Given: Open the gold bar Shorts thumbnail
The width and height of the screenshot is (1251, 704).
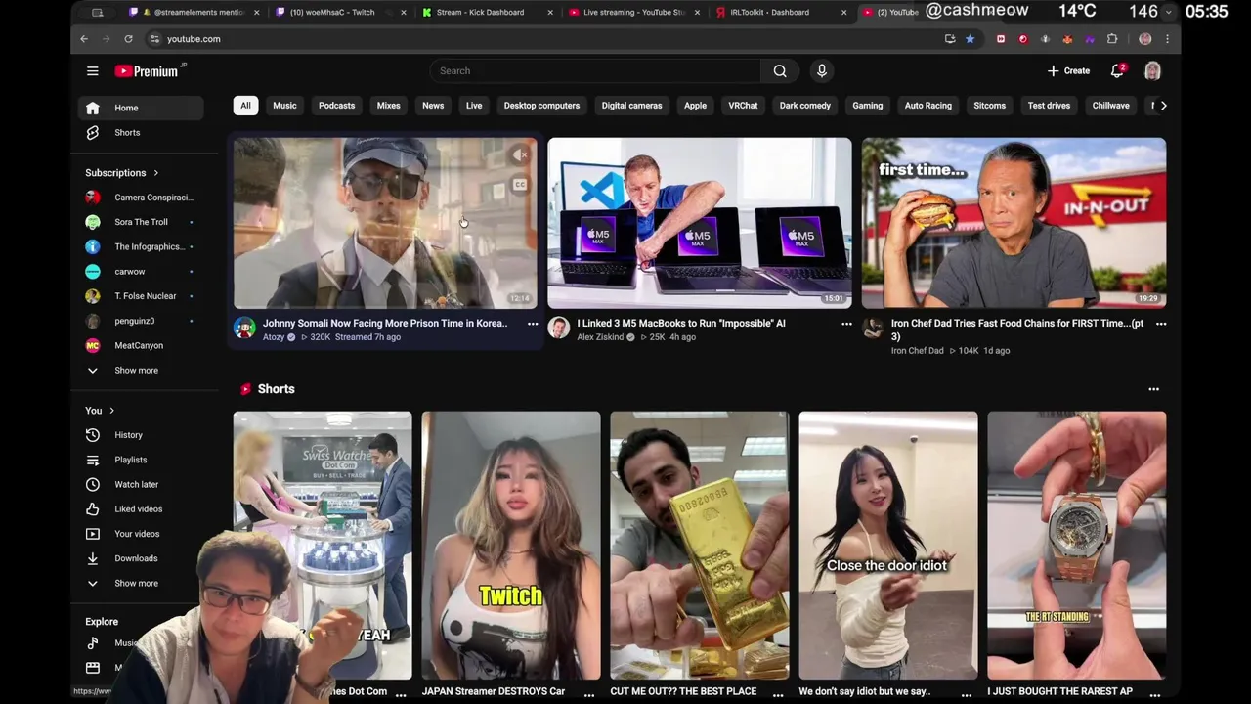Looking at the screenshot, I should (700, 545).
